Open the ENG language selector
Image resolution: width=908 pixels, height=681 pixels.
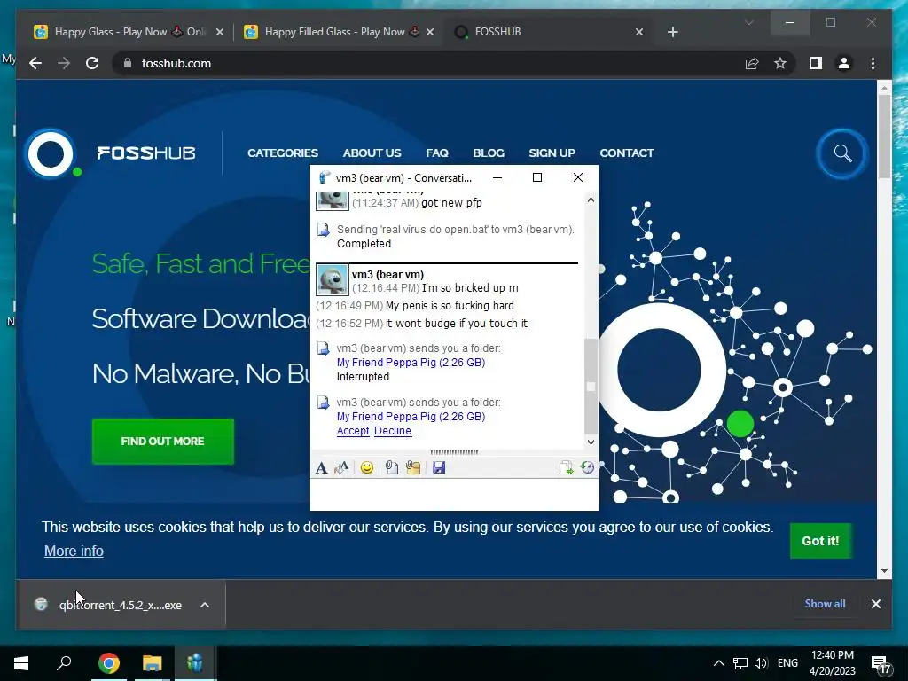[787, 663]
